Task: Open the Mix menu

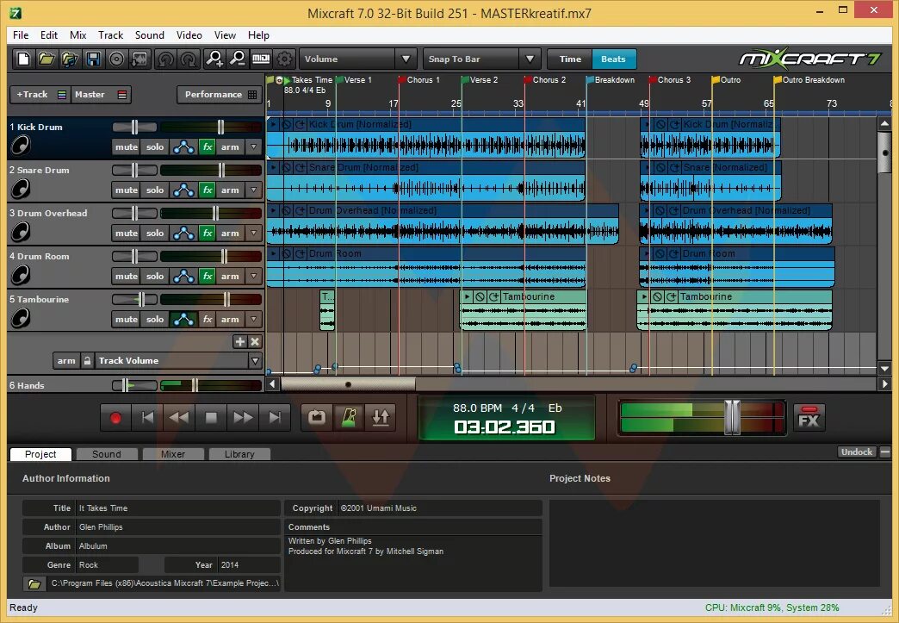Action: click(78, 35)
